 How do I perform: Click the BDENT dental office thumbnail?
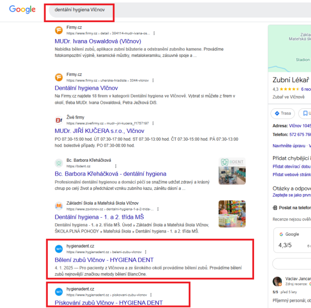click(232, 171)
